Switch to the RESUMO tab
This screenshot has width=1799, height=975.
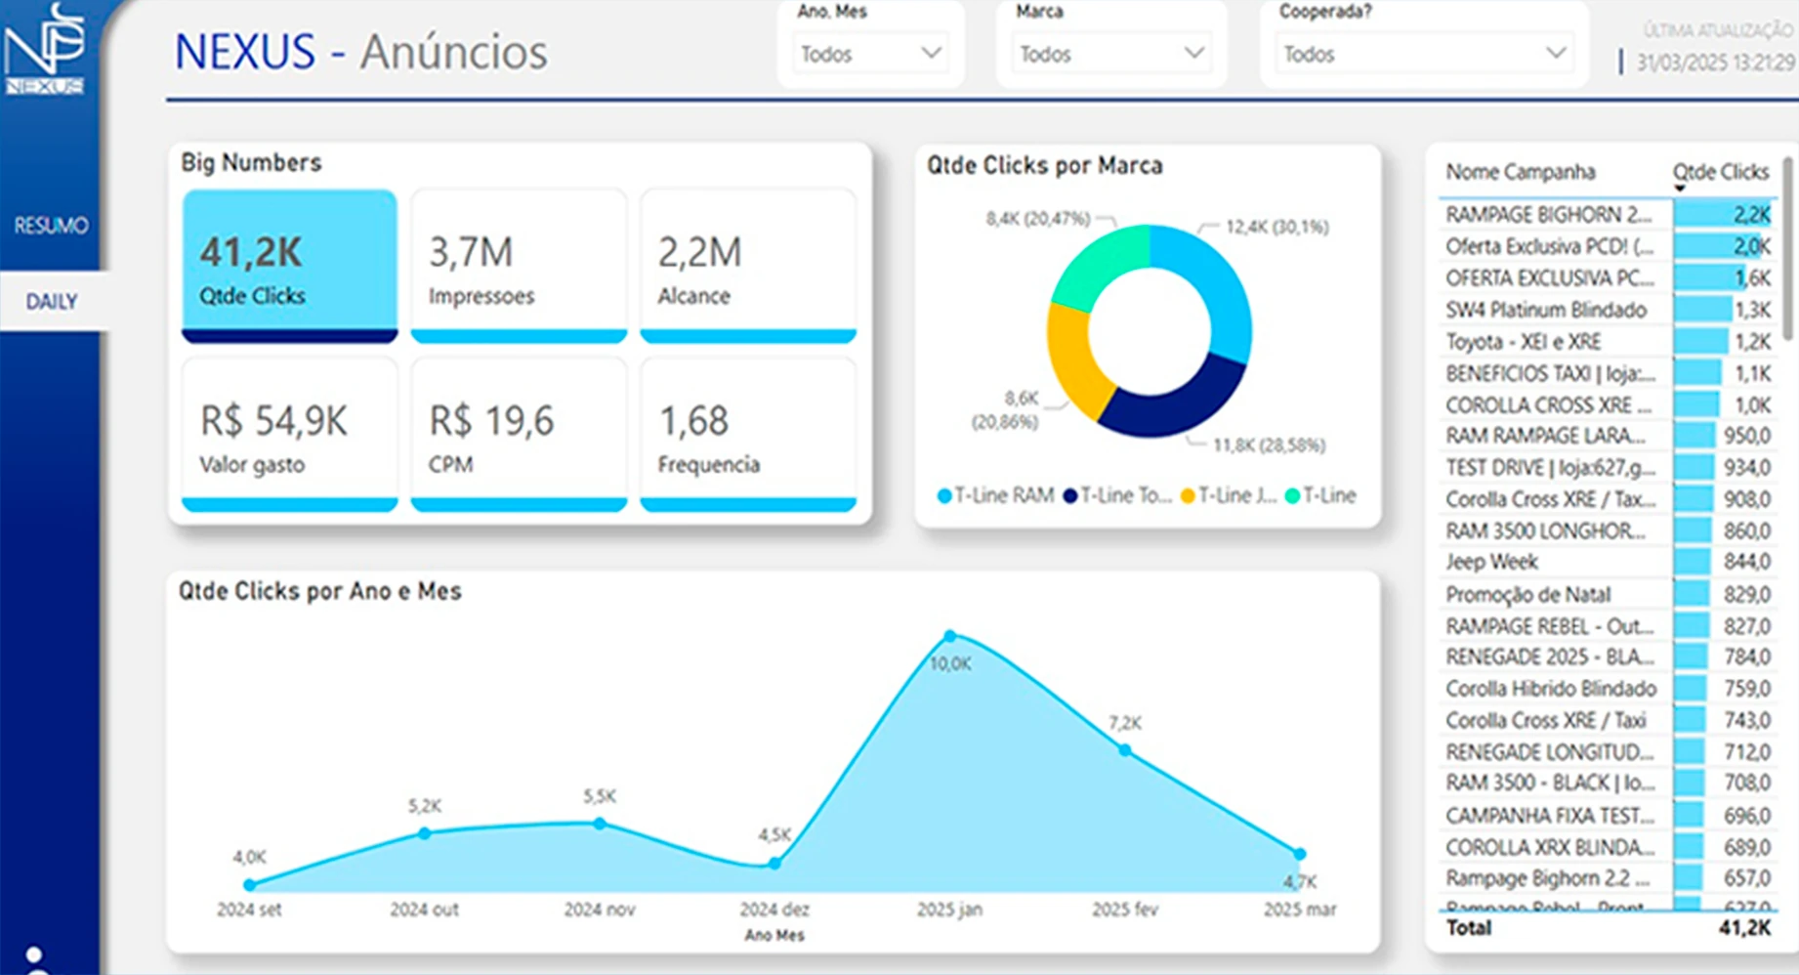pos(51,226)
